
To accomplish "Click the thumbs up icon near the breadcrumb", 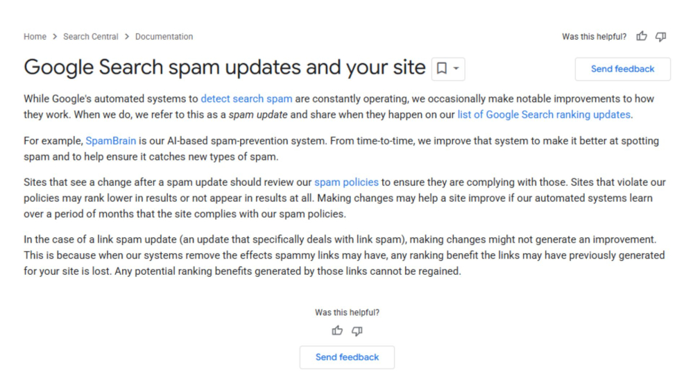I will [642, 37].
